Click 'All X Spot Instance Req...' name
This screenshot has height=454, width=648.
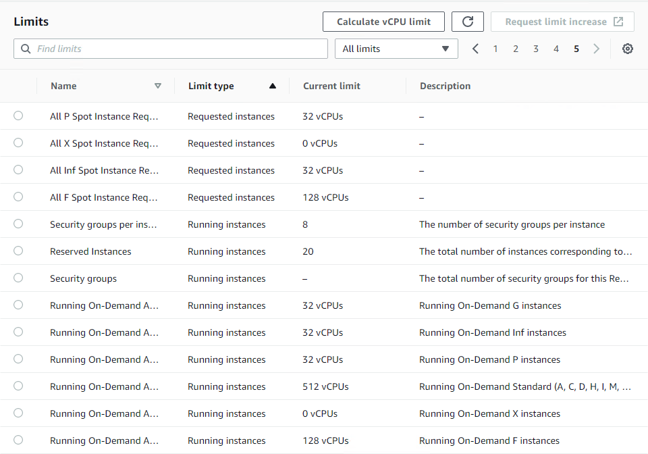(104, 143)
